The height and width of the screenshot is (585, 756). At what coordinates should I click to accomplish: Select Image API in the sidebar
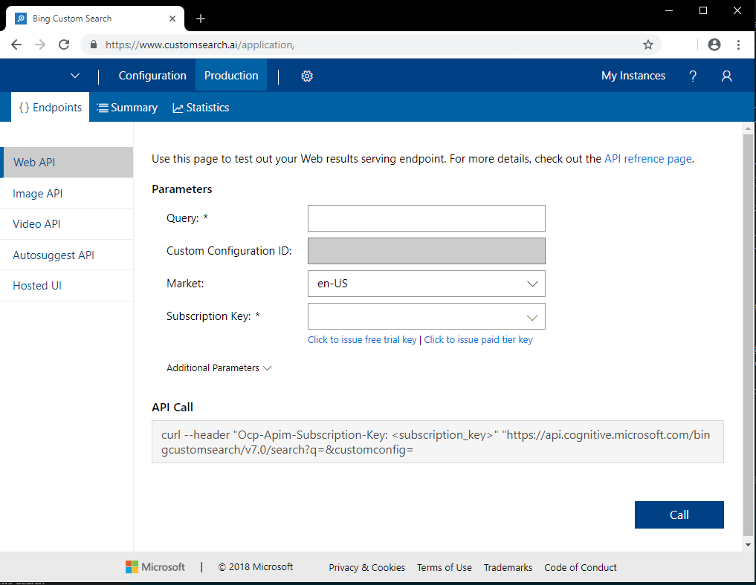click(x=37, y=193)
